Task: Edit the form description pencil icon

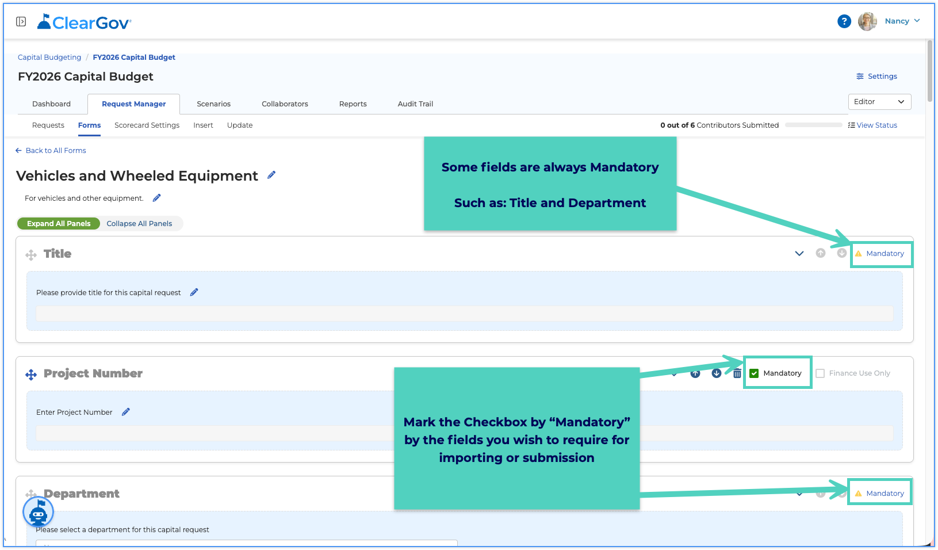Action: tap(156, 198)
